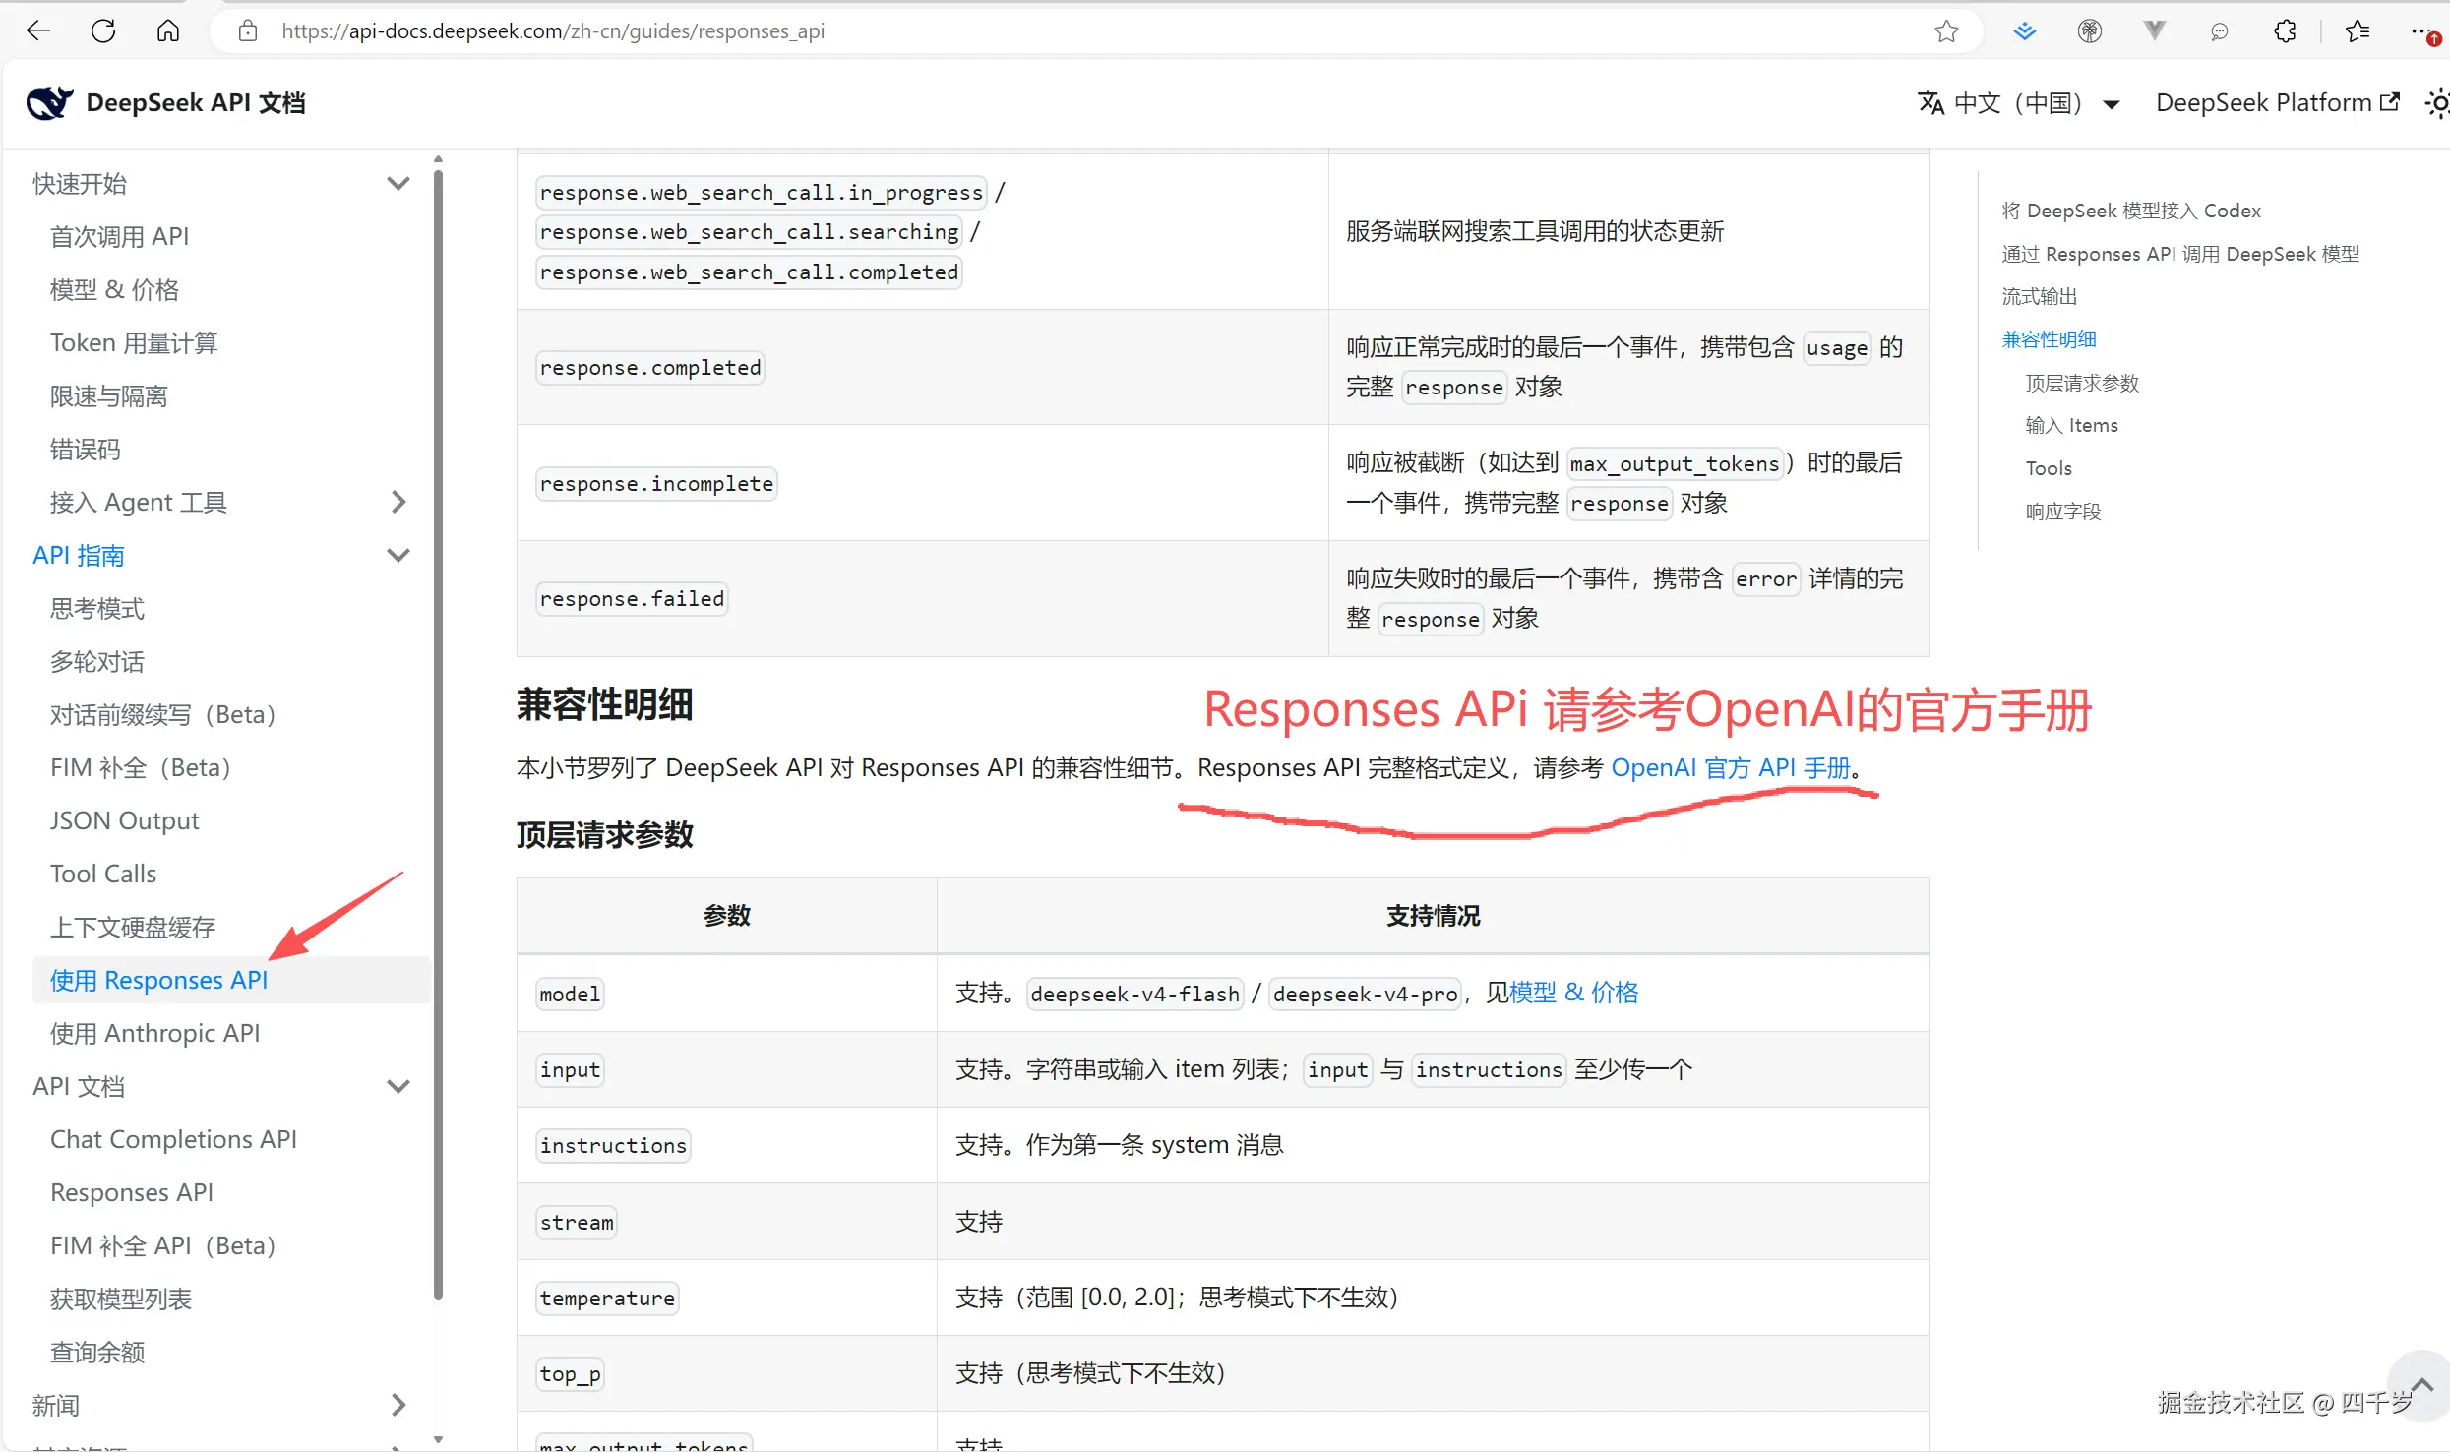The width and height of the screenshot is (2450, 1452).
Task: Click the sidebar scrollbar up arrow
Action: (x=438, y=158)
